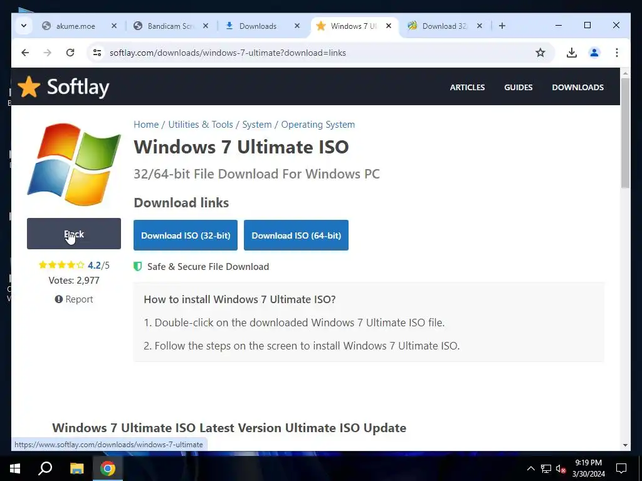Switch to the Download 32 tab
642x481 pixels.
445,26
